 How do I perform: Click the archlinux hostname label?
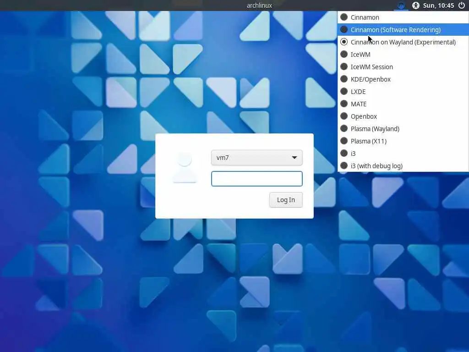click(259, 5)
